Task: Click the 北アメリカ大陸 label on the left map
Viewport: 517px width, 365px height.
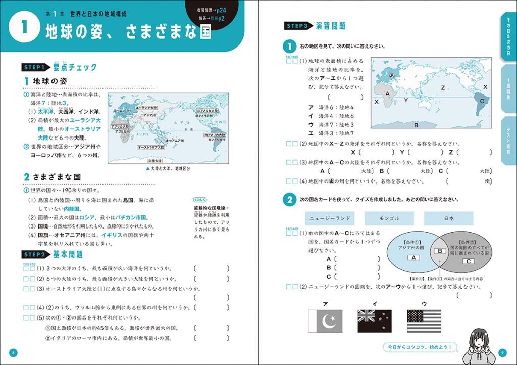Action: [x=208, y=111]
